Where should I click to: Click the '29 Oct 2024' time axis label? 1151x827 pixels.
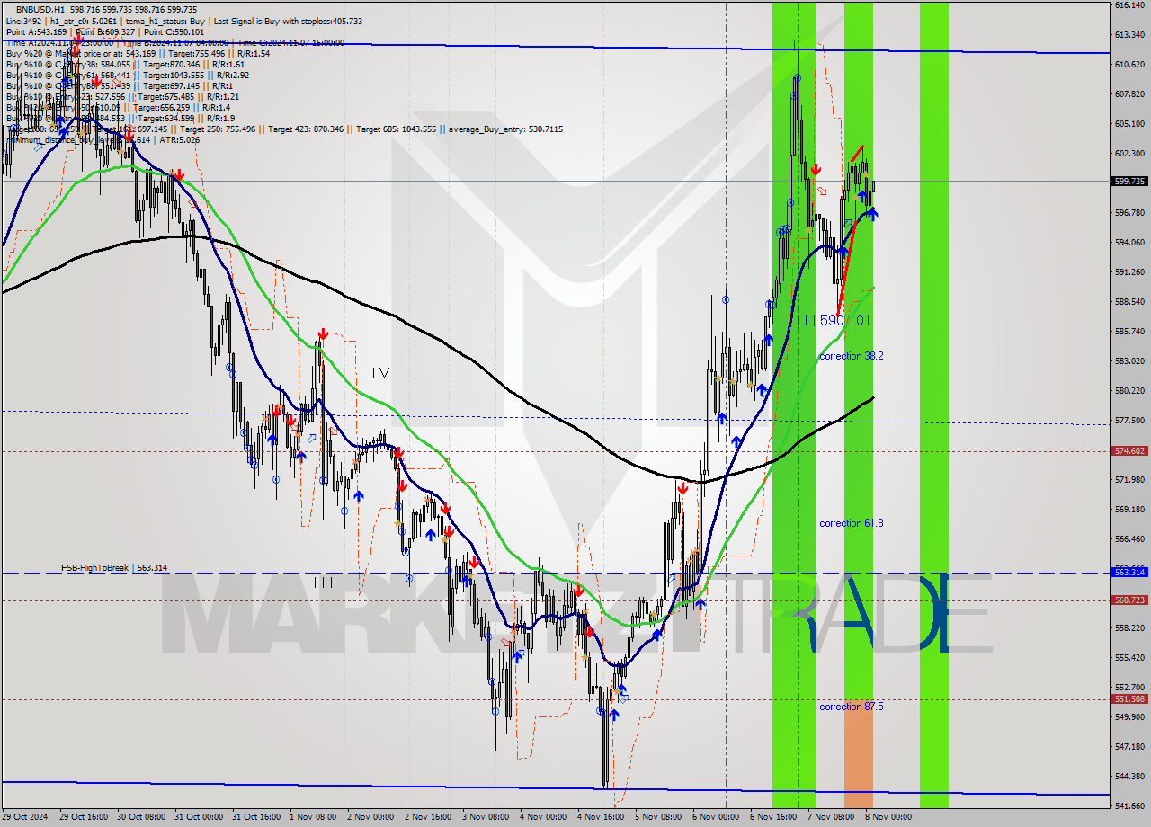[24, 817]
